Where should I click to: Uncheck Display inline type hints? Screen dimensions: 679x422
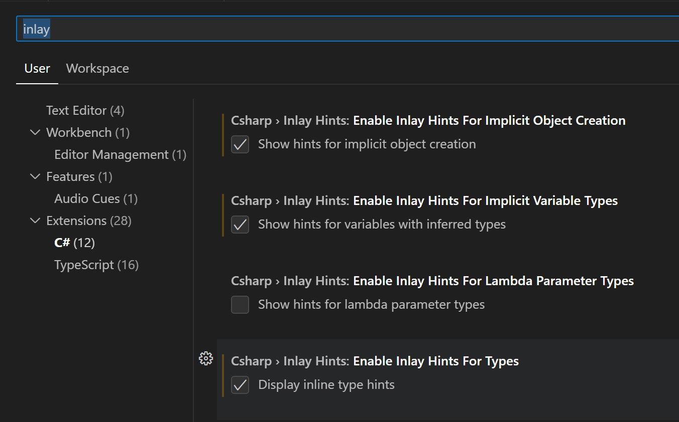[x=240, y=385]
